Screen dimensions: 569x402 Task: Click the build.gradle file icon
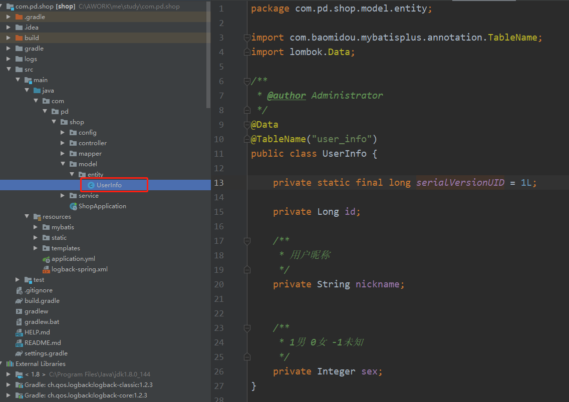[x=19, y=301]
